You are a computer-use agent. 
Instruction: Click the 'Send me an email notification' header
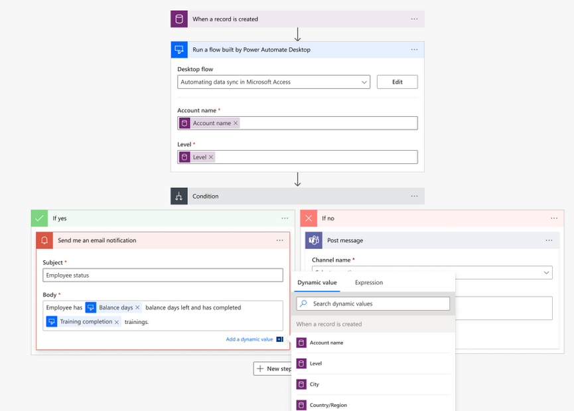point(163,240)
